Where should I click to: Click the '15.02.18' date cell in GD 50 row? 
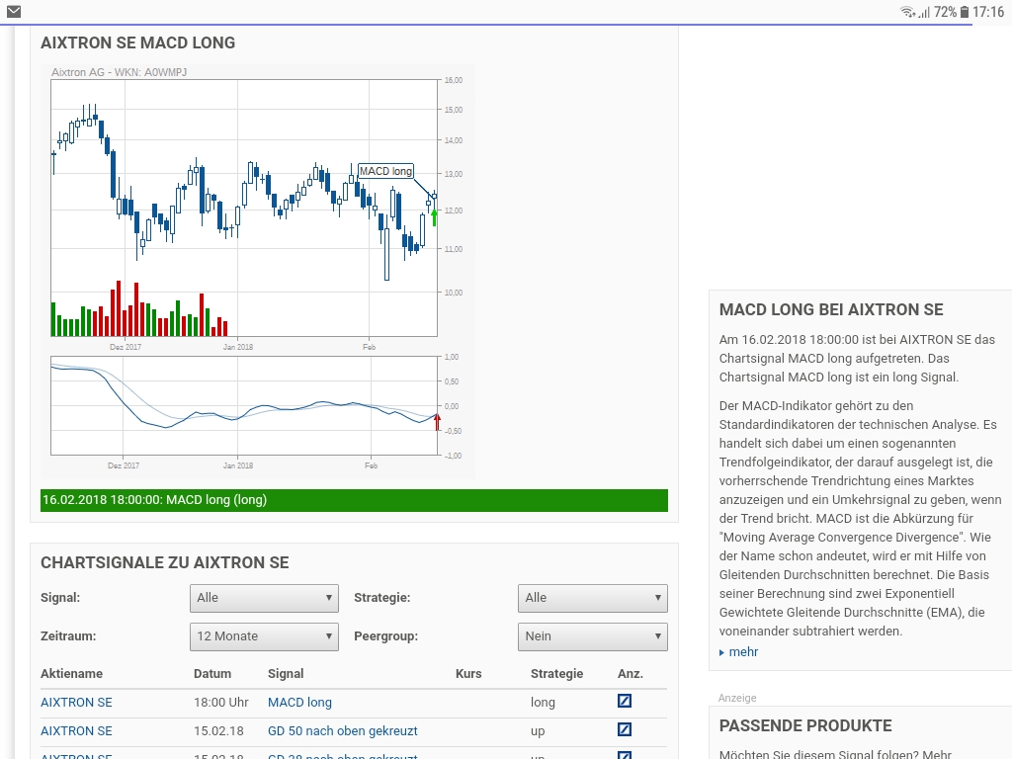coord(218,730)
